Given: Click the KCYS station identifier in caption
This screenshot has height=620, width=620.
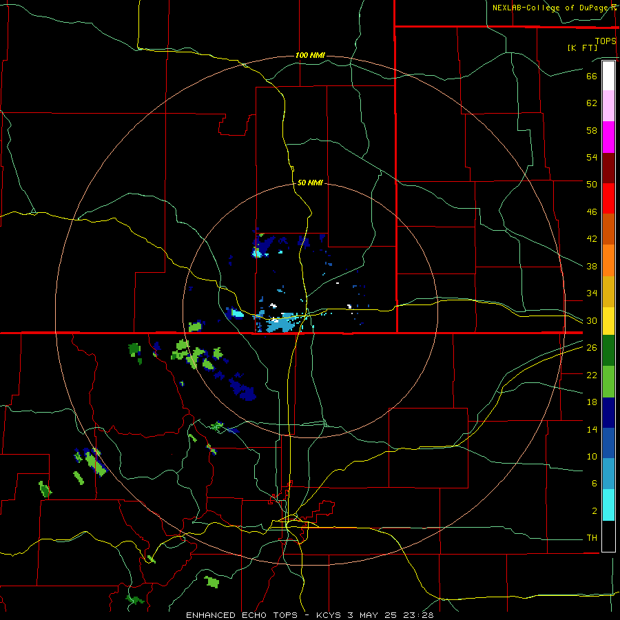Looking at the screenshot, I should pos(330,615).
